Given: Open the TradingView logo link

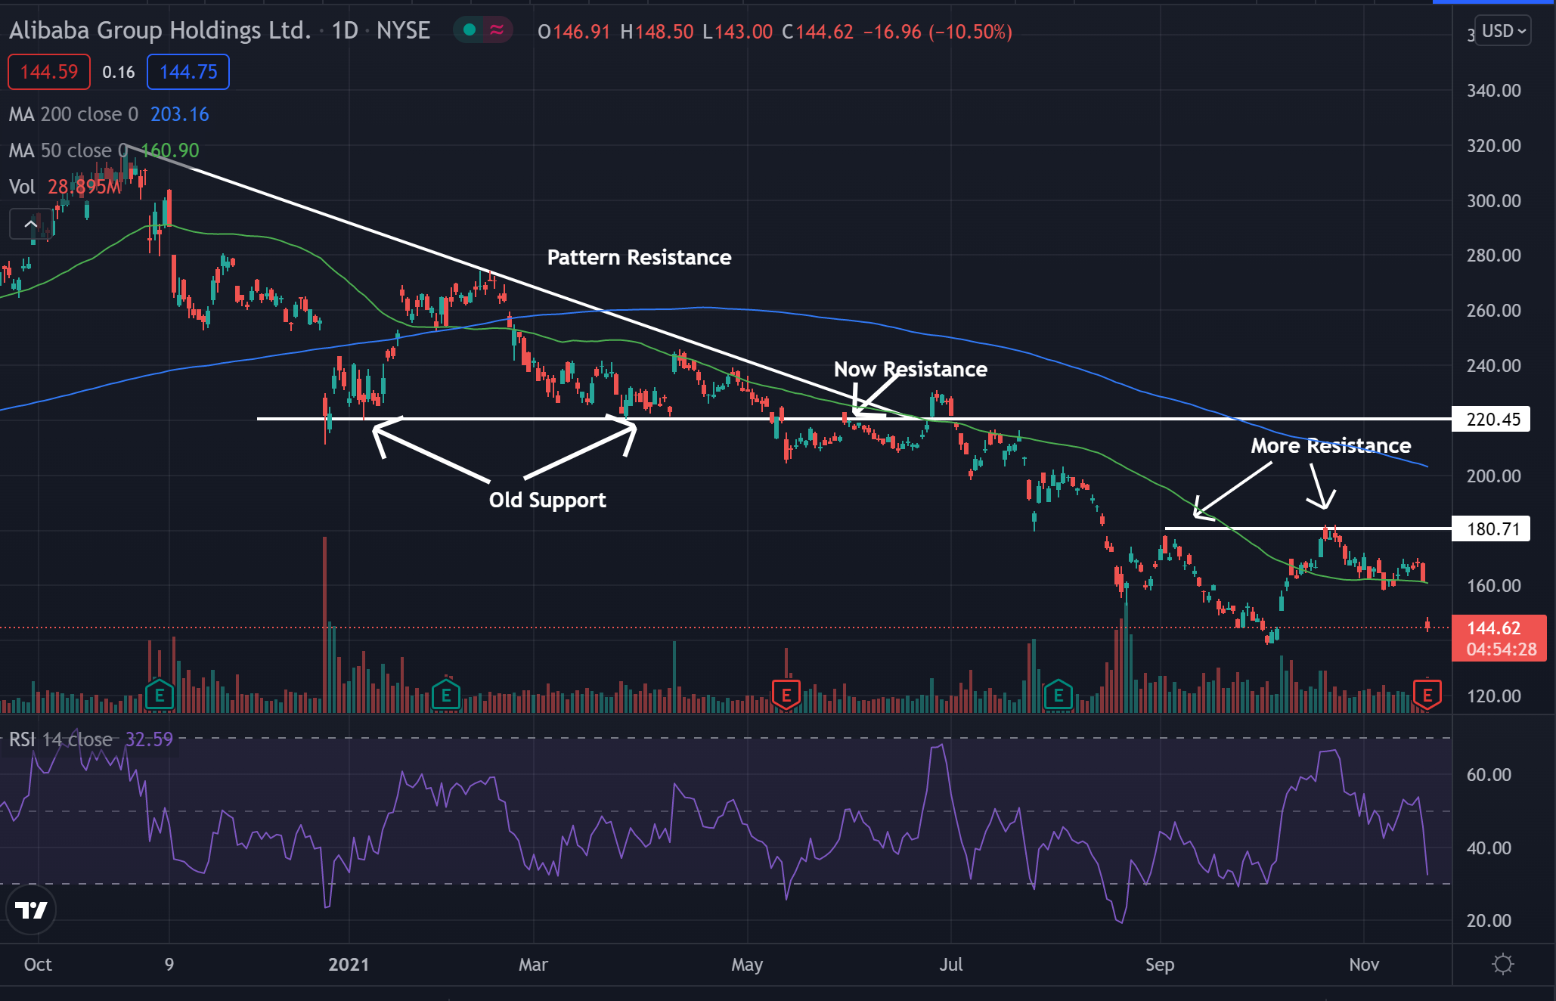Looking at the screenshot, I should (31, 910).
